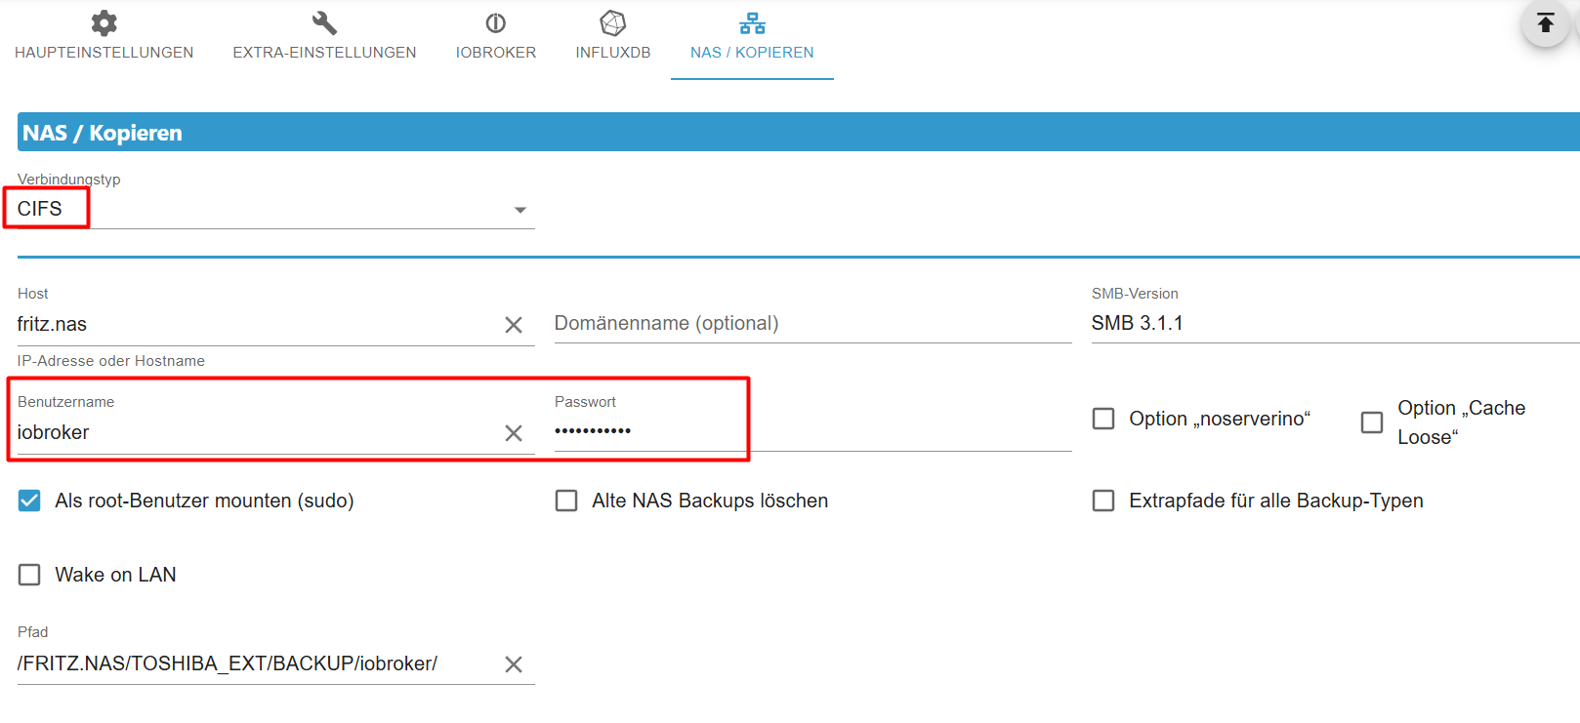The height and width of the screenshot is (723, 1580).
Task: Select the NAS / Kopieren tab
Action: (x=752, y=40)
